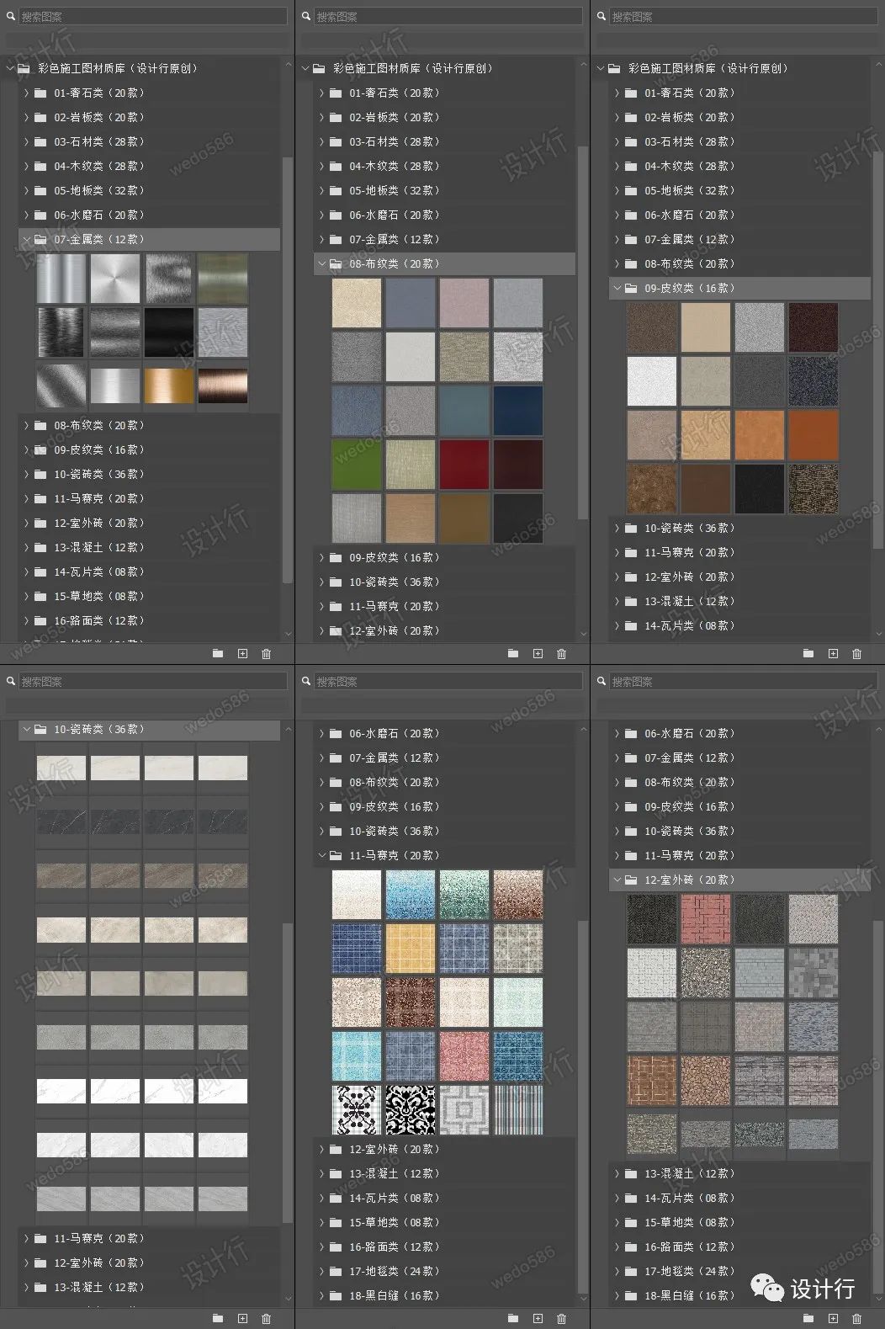Select the yellow grid mosaic pattern
885x1329 pixels.
point(411,949)
